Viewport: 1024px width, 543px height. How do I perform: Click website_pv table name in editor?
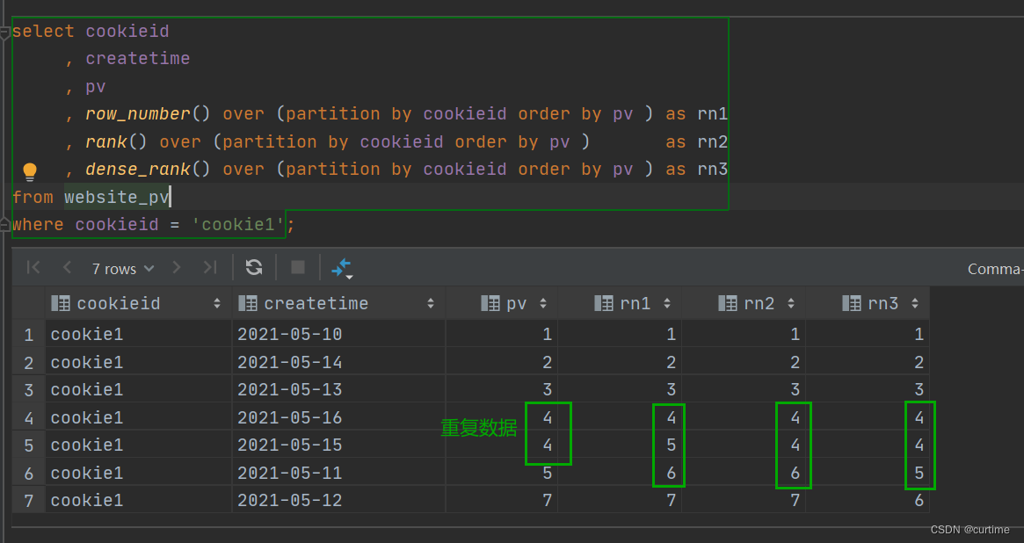point(116,197)
